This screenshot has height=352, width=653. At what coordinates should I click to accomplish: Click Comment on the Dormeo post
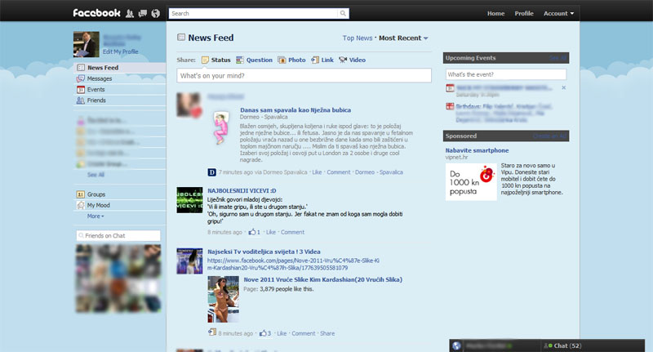[x=339, y=172]
